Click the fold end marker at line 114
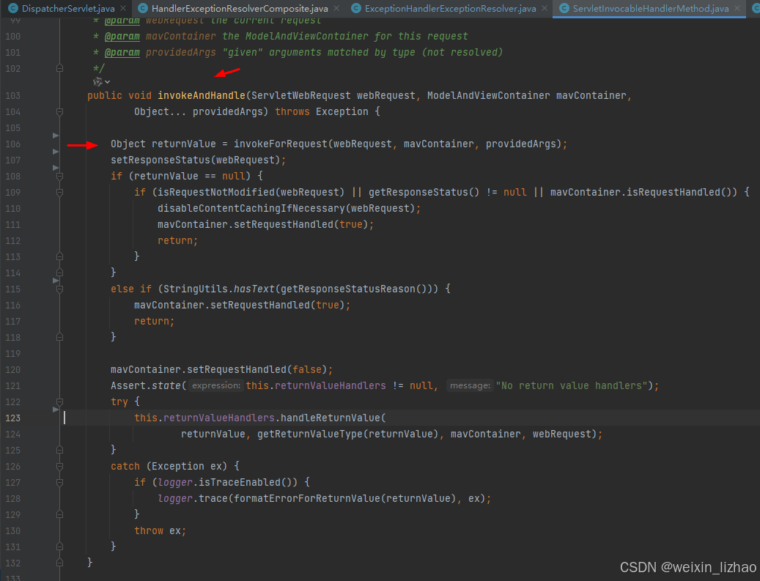760x581 pixels. (x=59, y=273)
